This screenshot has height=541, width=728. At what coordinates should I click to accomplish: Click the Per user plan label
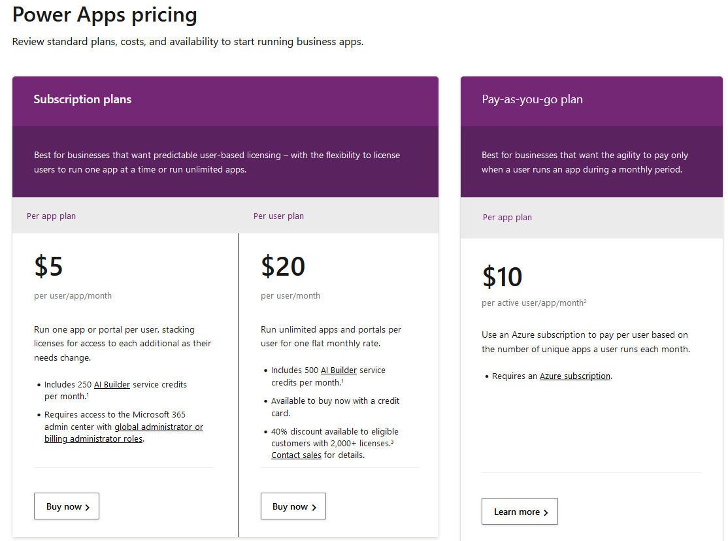[278, 216]
